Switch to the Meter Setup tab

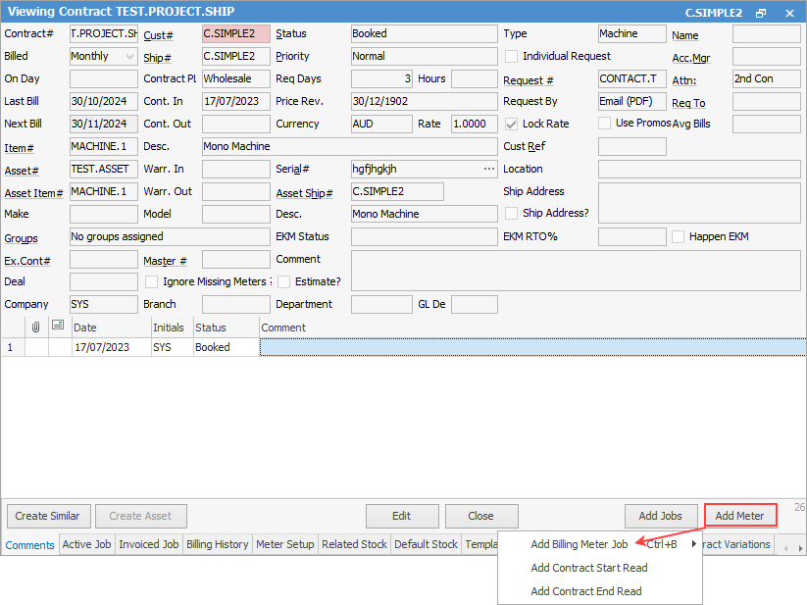pos(284,544)
